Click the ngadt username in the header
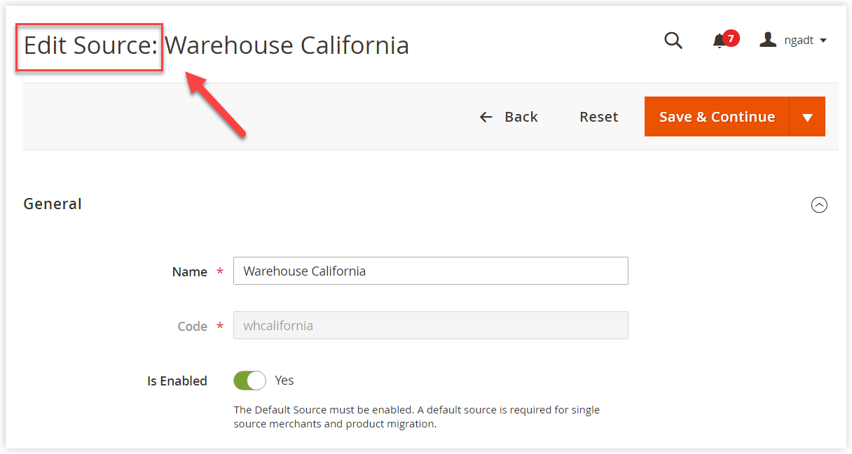The width and height of the screenshot is (852, 454). (x=798, y=40)
